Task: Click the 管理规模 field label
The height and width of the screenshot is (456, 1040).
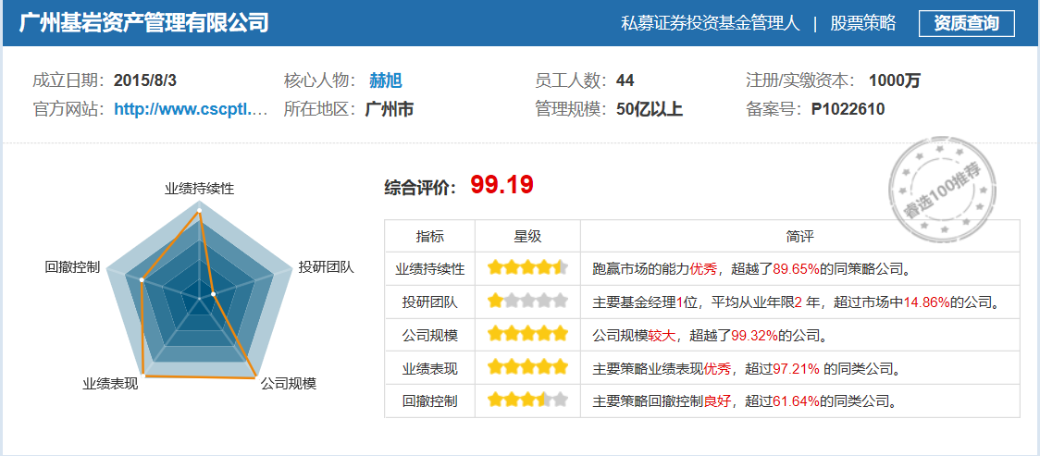Action: point(571,109)
